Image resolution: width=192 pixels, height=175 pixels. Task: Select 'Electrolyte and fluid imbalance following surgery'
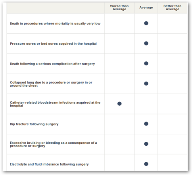point(49,164)
